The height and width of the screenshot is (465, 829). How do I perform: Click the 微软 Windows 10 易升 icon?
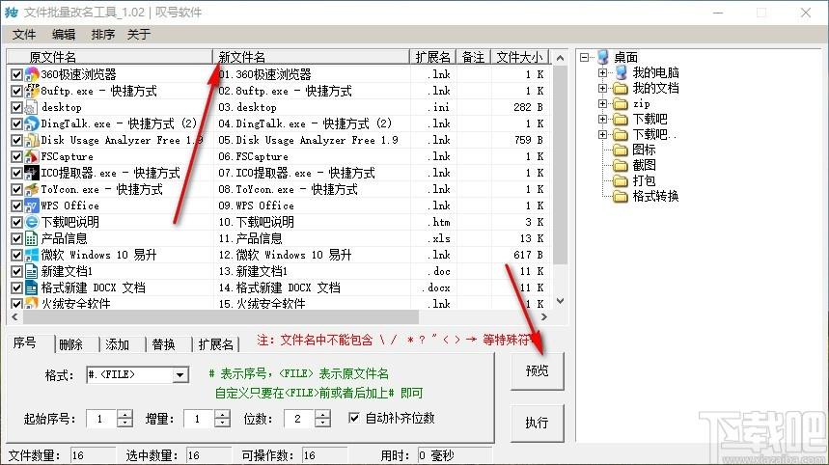click(32, 255)
